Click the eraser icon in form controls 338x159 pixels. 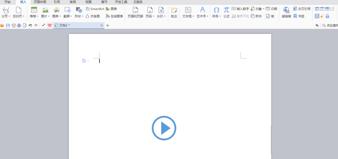pos(322,16)
